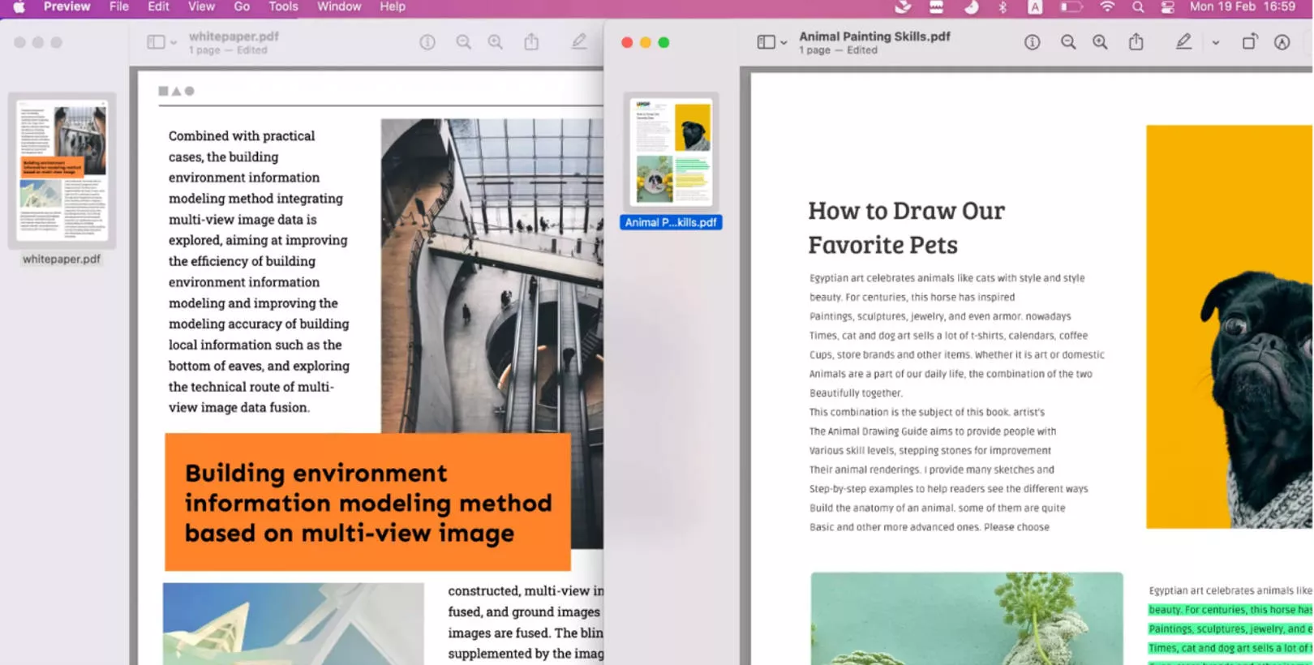Show Markup toolbar in Animal Painting Skills window
Screen dimensions: 1314x665
coord(1282,42)
